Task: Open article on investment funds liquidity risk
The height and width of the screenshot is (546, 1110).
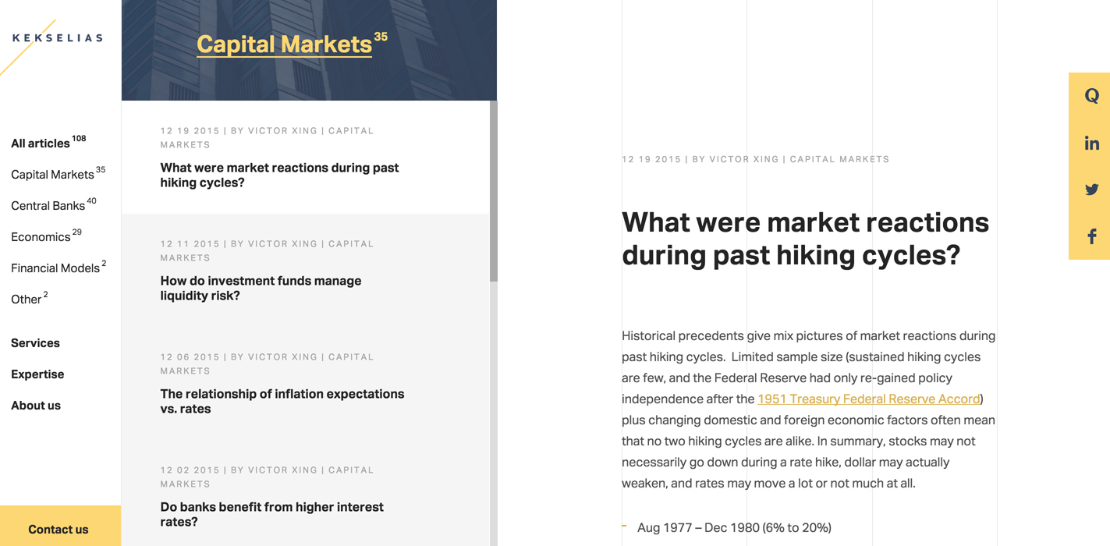Action: click(261, 288)
